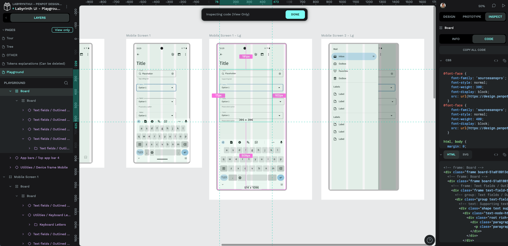
Task: Switch code output to SVG
Action: pos(466,155)
